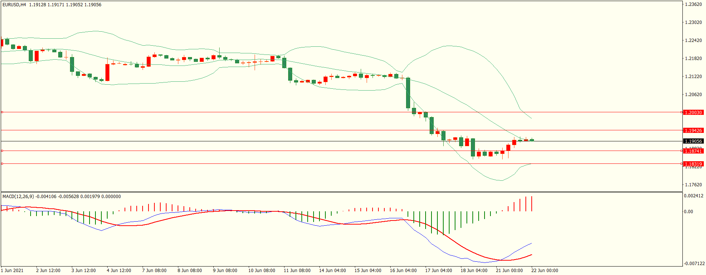Select the tall red candle near 4 Jun
Viewport: 706px width, 275px height.
pyautogui.click(x=108, y=73)
